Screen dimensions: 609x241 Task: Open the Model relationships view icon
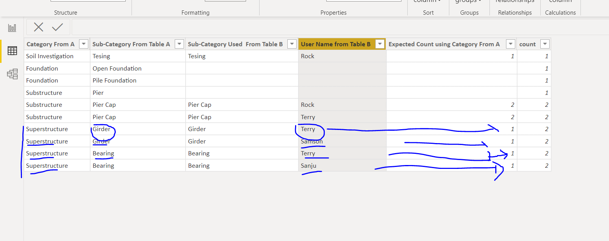[x=12, y=74]
